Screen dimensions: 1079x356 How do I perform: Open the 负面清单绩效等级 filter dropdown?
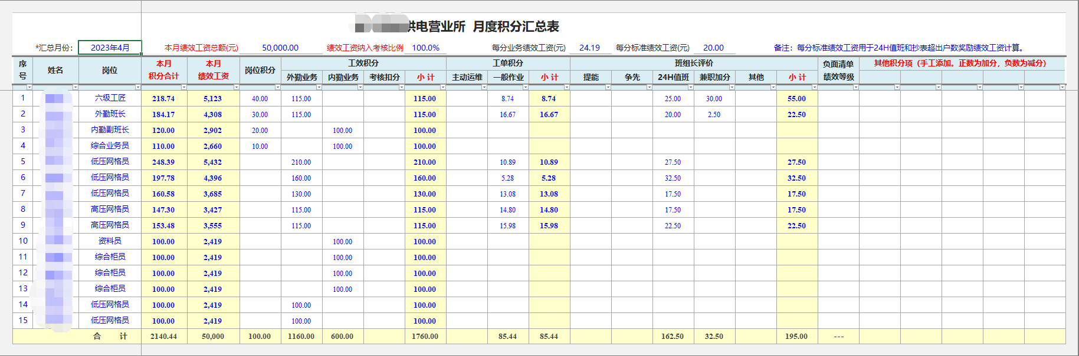pyautogui.click(x=855, y=87)
